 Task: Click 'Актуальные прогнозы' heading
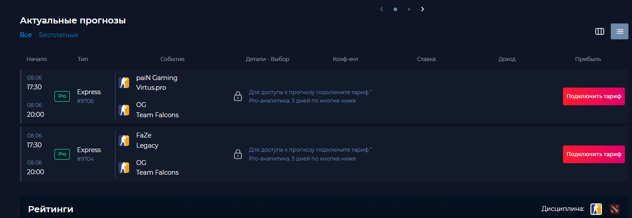[73, 20]
